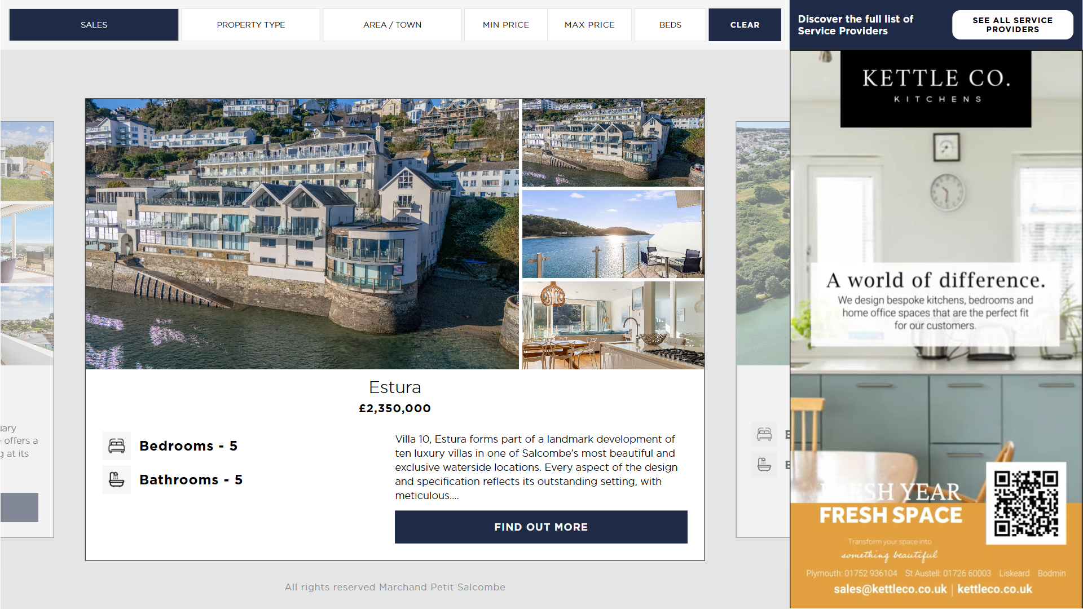The image size is (1083, 609).
Task: Expand the Beds filter dropdown
Action: [670, 25]
